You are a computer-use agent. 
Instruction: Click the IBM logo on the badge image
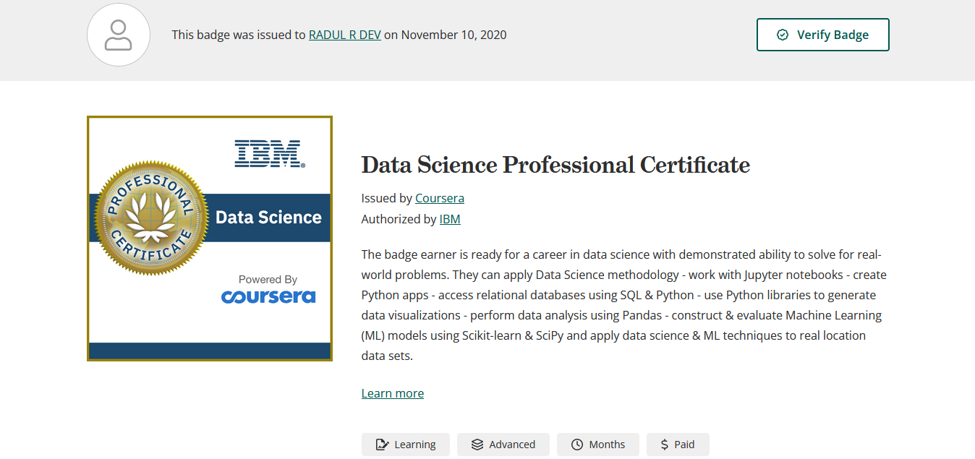(x=268, y=153)
